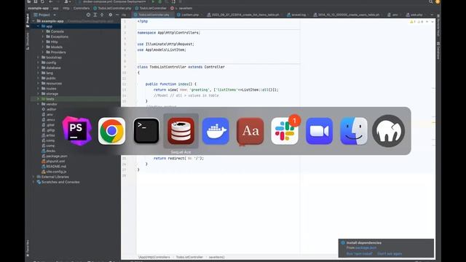
Task: Click the Project tool window stripe button
Action: point(28,20)
